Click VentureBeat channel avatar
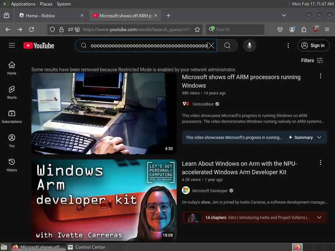Screen dimensions: 335x251 coord(186,104)
